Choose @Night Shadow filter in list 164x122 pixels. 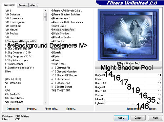tap(60, 33)
